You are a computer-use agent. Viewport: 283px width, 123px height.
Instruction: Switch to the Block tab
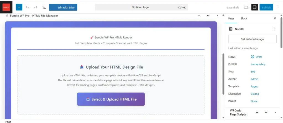click(x=244, y=18)
